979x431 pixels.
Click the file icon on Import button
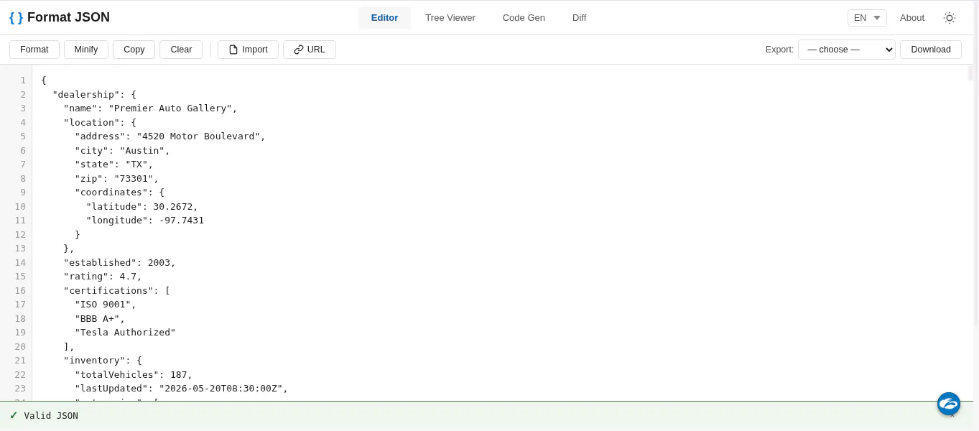pyautogui.click(x=233, y=50)
